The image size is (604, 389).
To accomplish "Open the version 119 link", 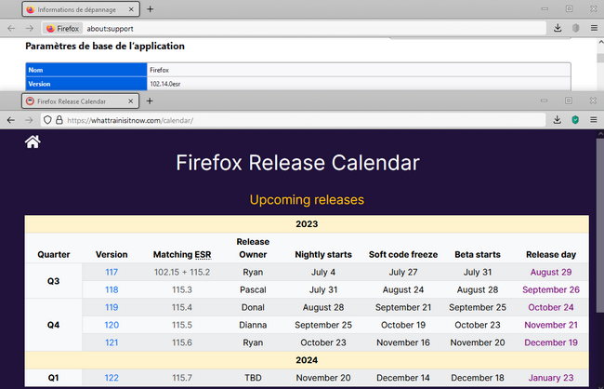I will tap(112, 307).
